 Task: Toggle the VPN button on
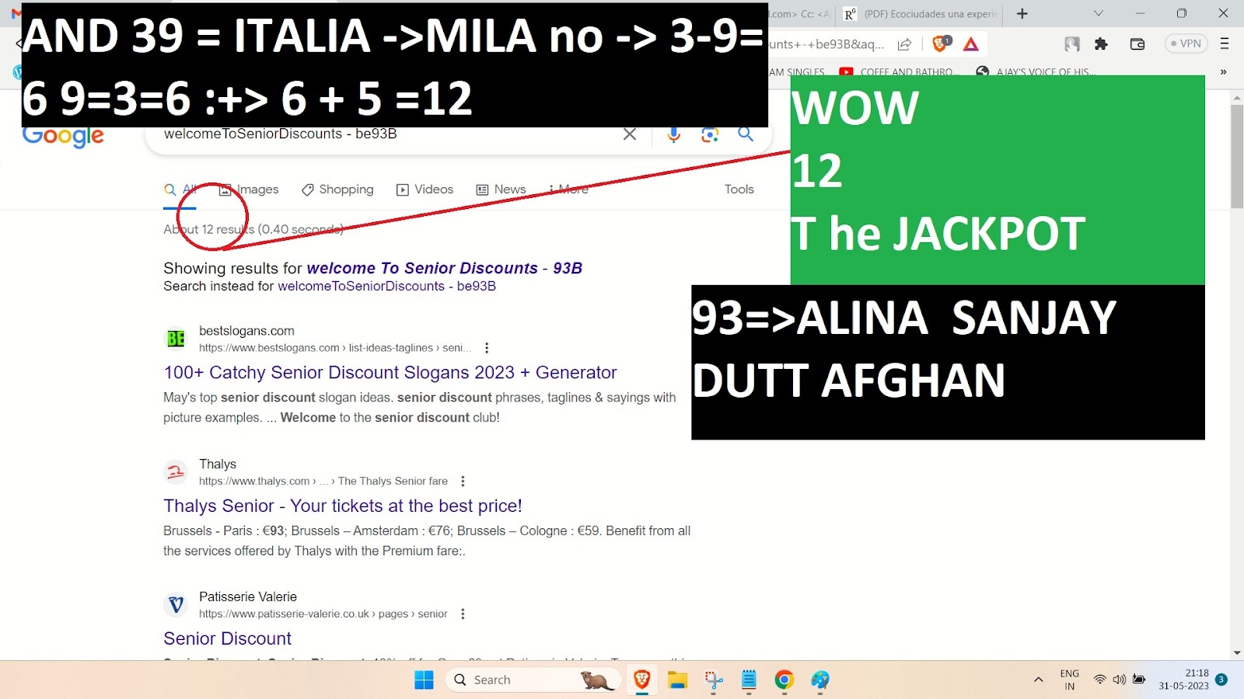click(x=1186, y=43)
